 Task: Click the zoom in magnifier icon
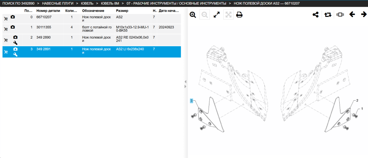click(x=193, y=15)
